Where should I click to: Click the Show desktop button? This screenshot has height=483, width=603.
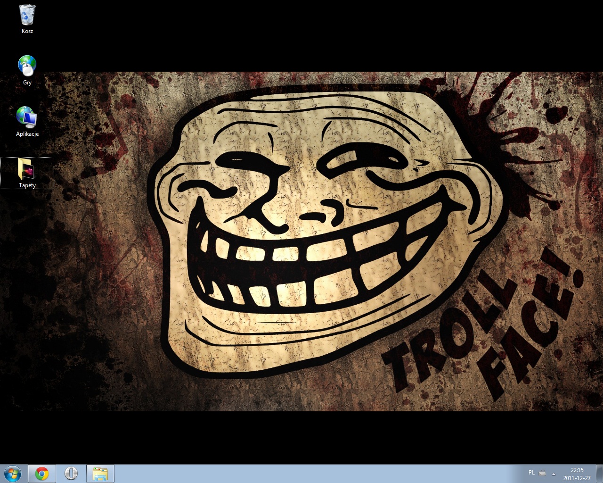[x=599, y=474]
